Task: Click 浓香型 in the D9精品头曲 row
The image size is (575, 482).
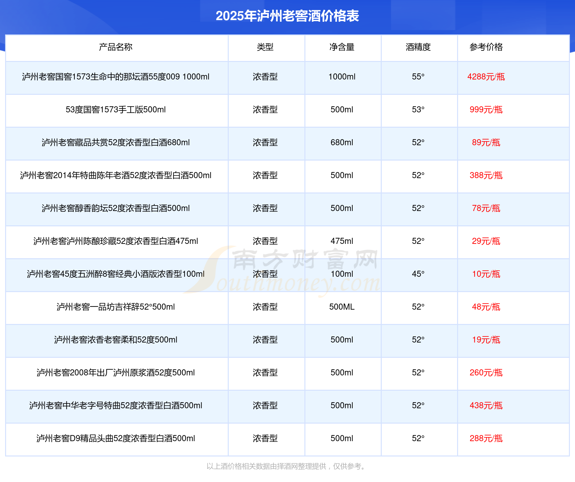Action: click(x=265, y=439)
